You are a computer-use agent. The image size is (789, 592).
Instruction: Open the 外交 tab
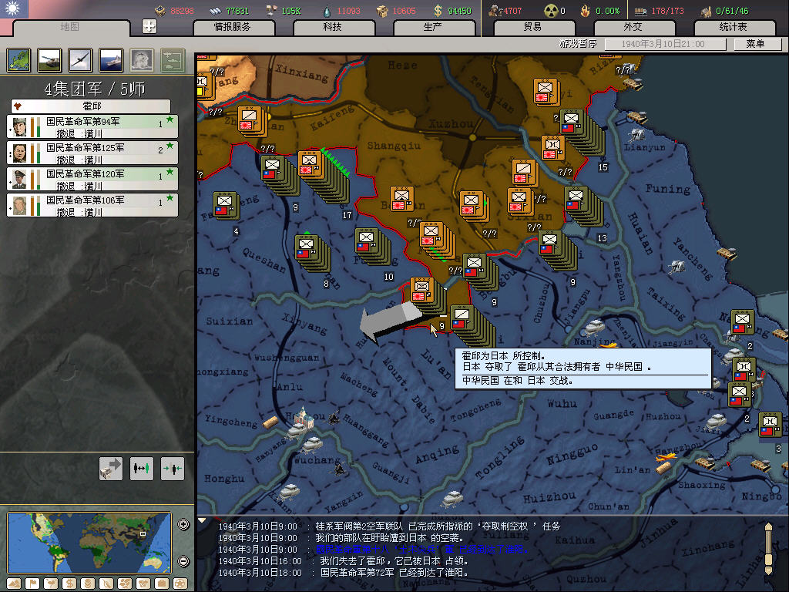633,27
